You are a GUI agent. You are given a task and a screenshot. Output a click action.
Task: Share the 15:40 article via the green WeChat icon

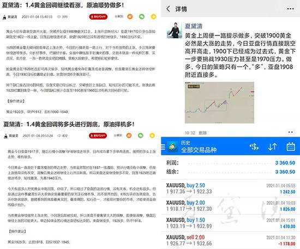point(142,17)
